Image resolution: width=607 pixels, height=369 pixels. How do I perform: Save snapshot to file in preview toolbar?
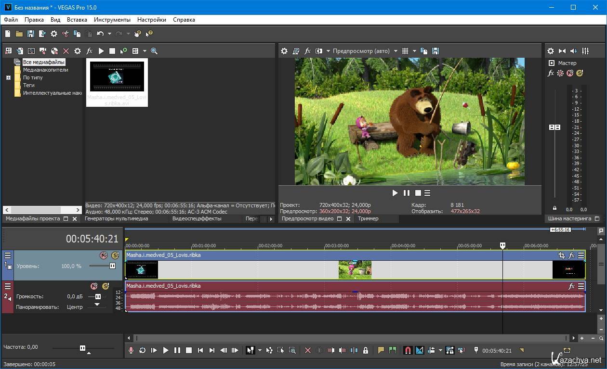(x=435, y=51)
